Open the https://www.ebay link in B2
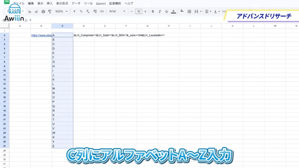Image resolution: width=299 pixels, height=168 pixels. [41, 35]
